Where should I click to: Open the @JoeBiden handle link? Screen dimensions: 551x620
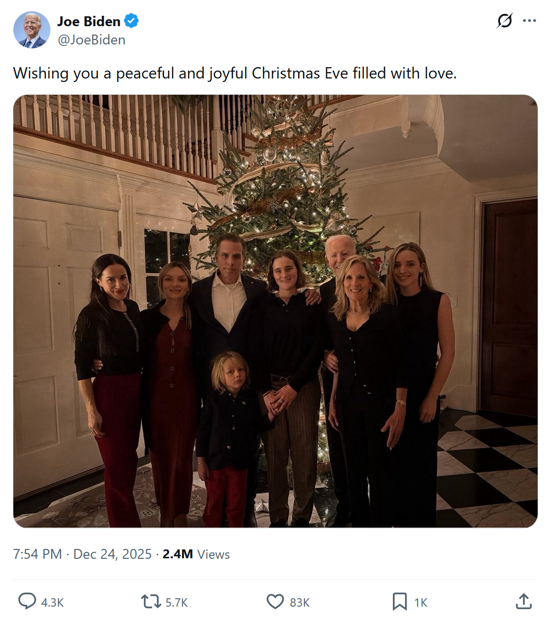(91, 40)
